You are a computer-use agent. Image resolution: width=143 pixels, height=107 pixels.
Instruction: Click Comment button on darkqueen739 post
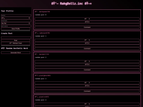coord(87,27)
